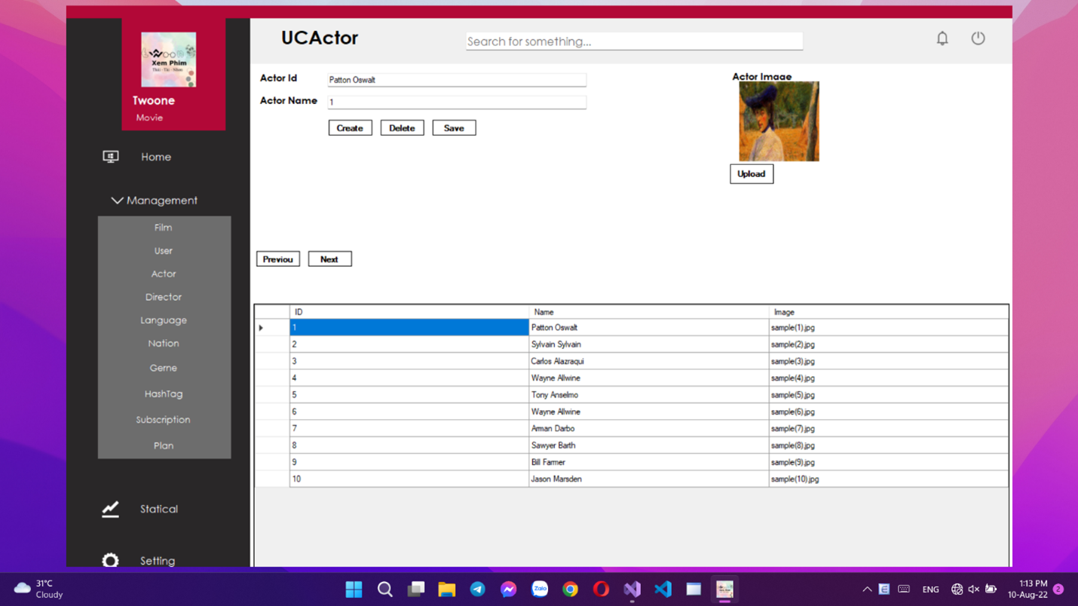
Task: Click the Actor Id text field
Action: (x=457, y=80)
